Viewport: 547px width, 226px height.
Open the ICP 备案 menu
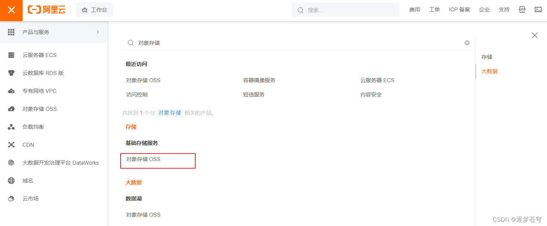459,10
